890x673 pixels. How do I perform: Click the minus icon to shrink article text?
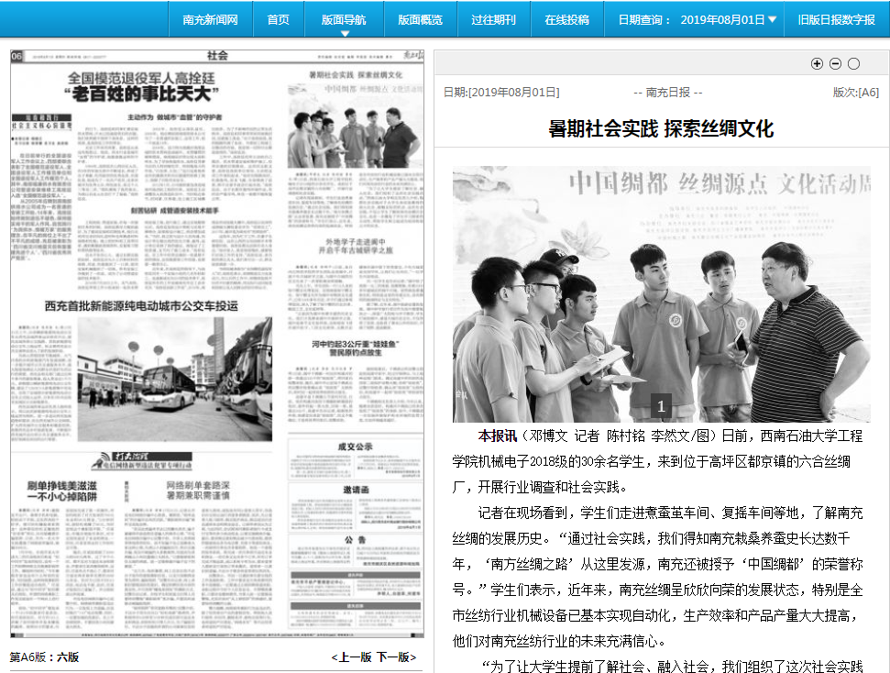tap(835, 63)
